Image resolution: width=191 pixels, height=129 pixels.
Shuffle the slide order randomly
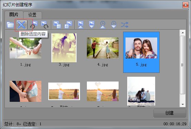124,25
